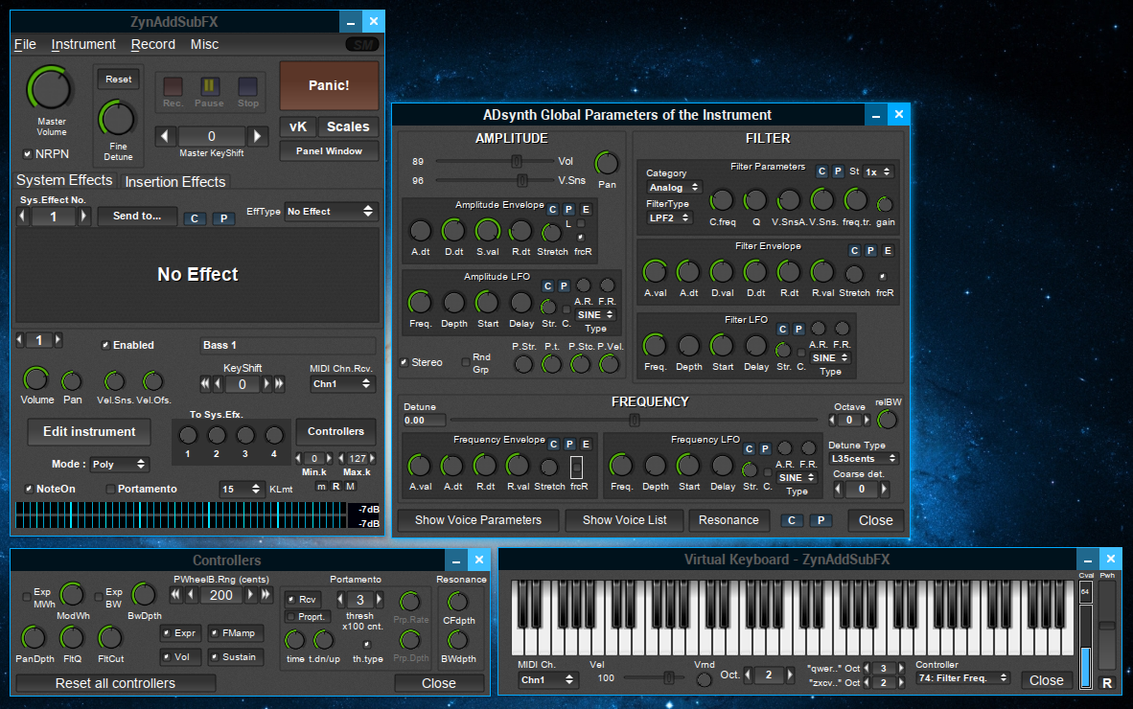This screenshot has height=709, width=1133.
Task: Click the Frequency Envelope A.val knob
Action: (420, 466)
